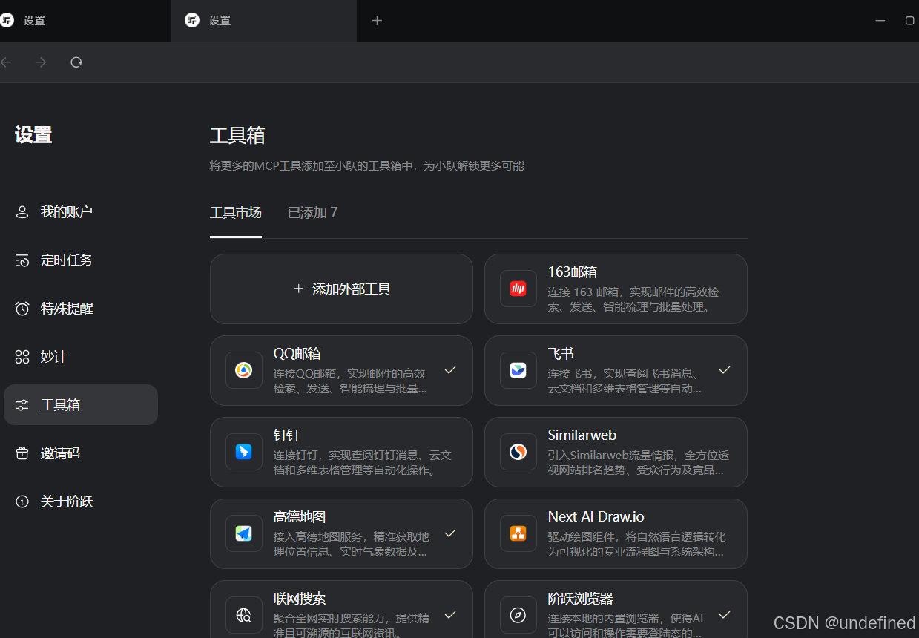Open the 钉钉 tool card title
The height and width of the screenshot is (638, 919).
(x=286, y=435)
